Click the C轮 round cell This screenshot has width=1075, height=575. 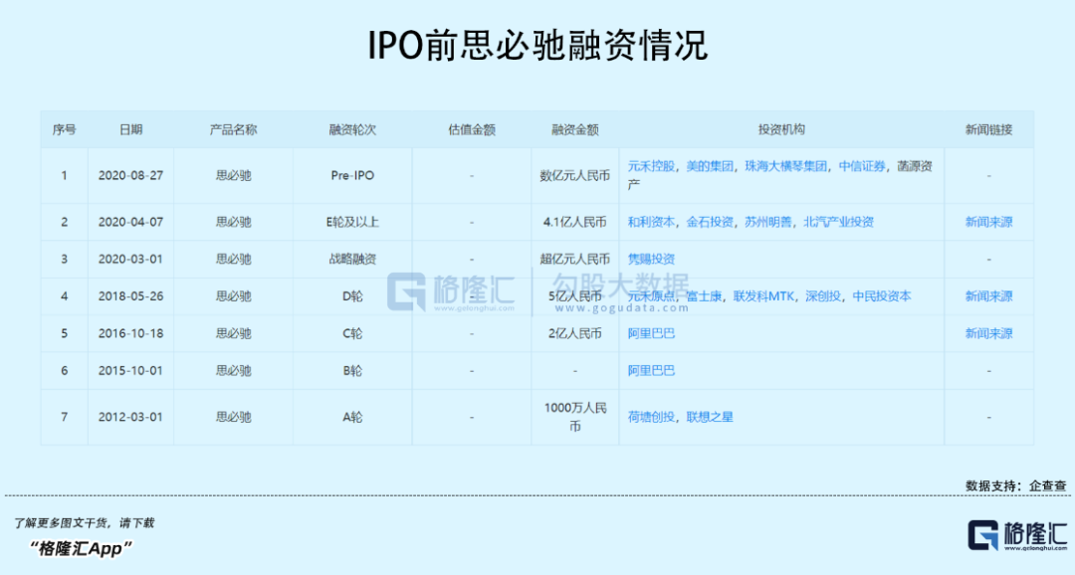352,334
